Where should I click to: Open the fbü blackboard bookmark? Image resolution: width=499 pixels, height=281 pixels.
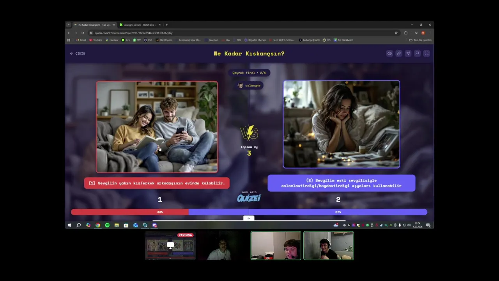343,40
